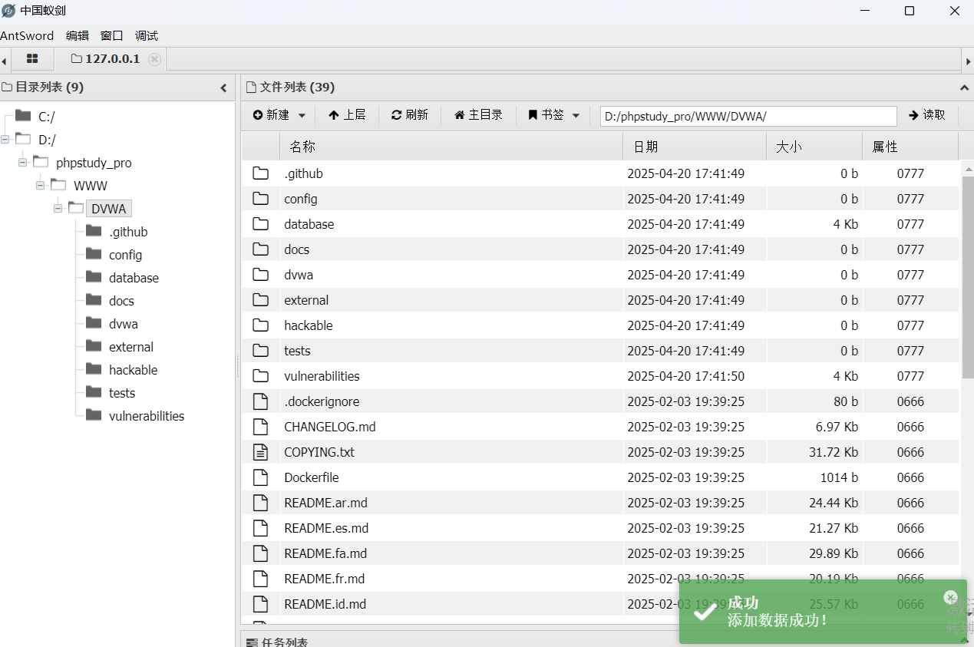Click the config folder icon in the tree
Viewport: 974px width, 647px height.
(x=94, y=254)
